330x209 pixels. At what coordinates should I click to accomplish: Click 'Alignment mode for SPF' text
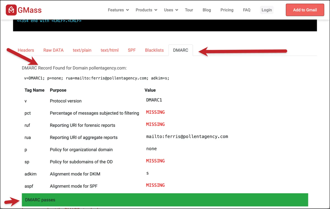[x=74, y=186]
